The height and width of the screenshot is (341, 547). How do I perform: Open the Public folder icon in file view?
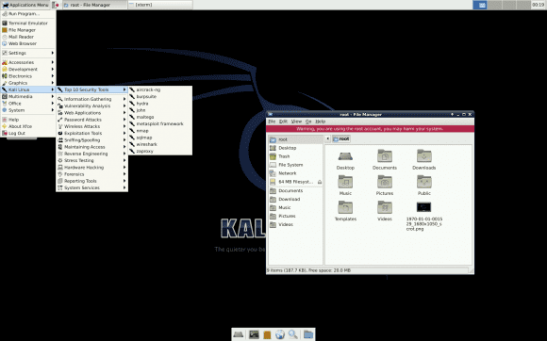[423, 182]
